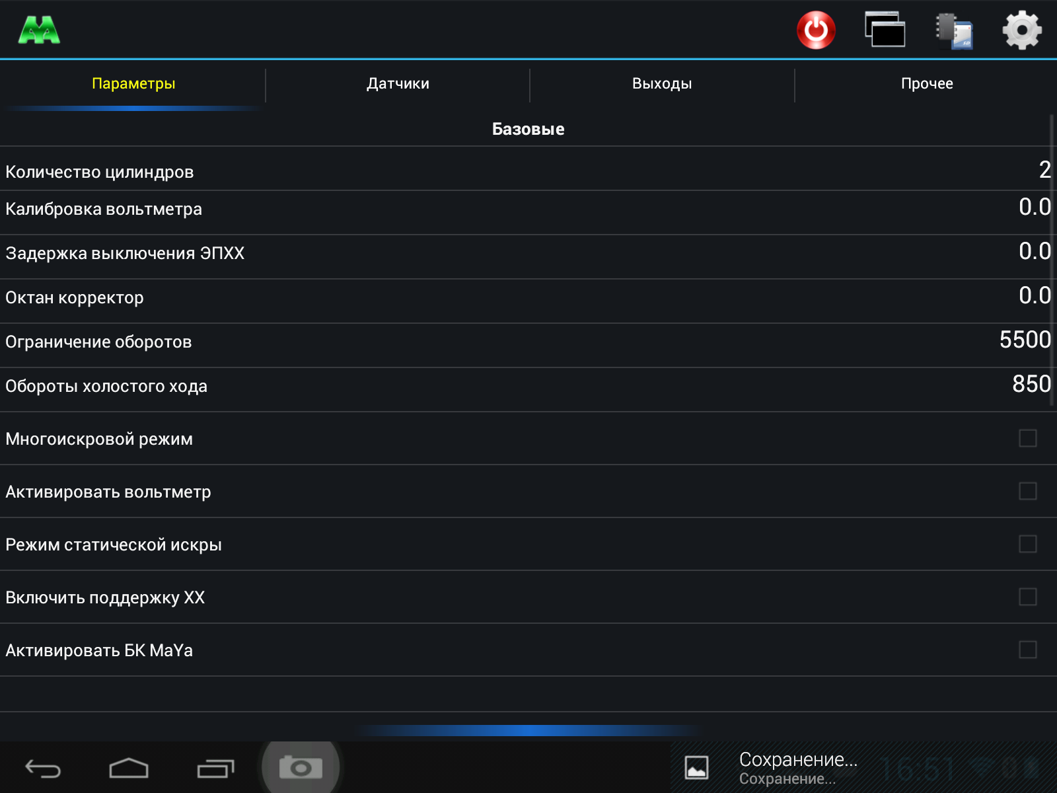This screenshot has width=1057, height=793.
Task: Tick the Активировать БК MaYa checkbox
Action: pos(1028,650)
